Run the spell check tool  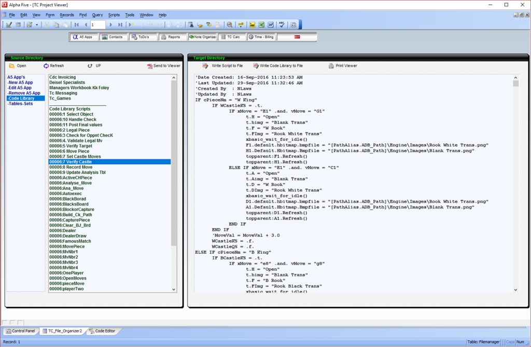282,24
